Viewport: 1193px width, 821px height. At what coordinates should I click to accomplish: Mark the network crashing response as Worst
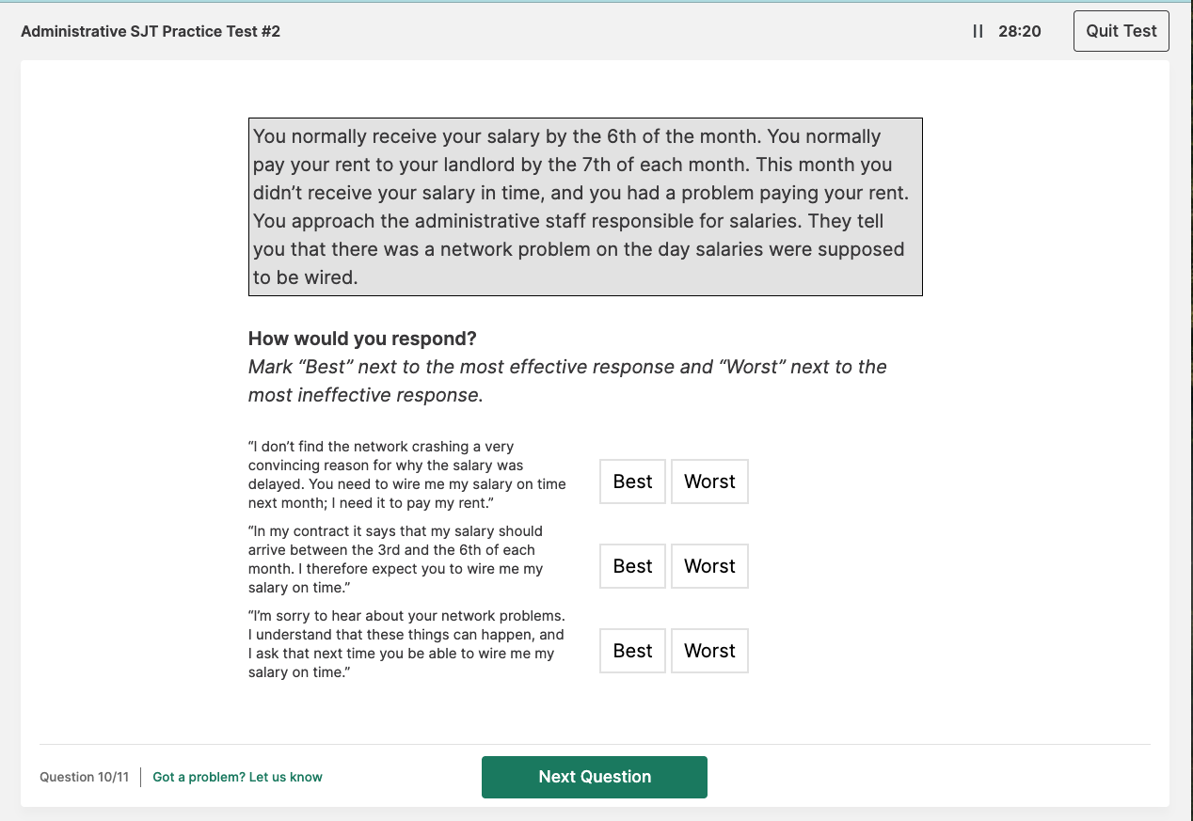click(709, 482)
